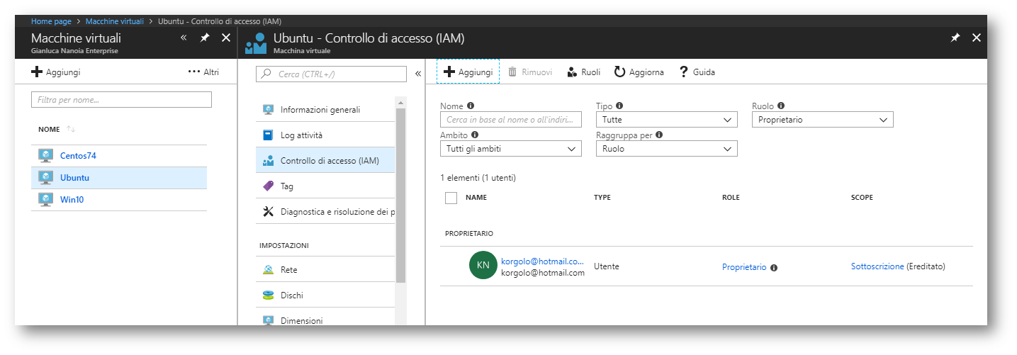Open the Proprietario role link
The image size is (1017, 355).
(x=744, y=267)
